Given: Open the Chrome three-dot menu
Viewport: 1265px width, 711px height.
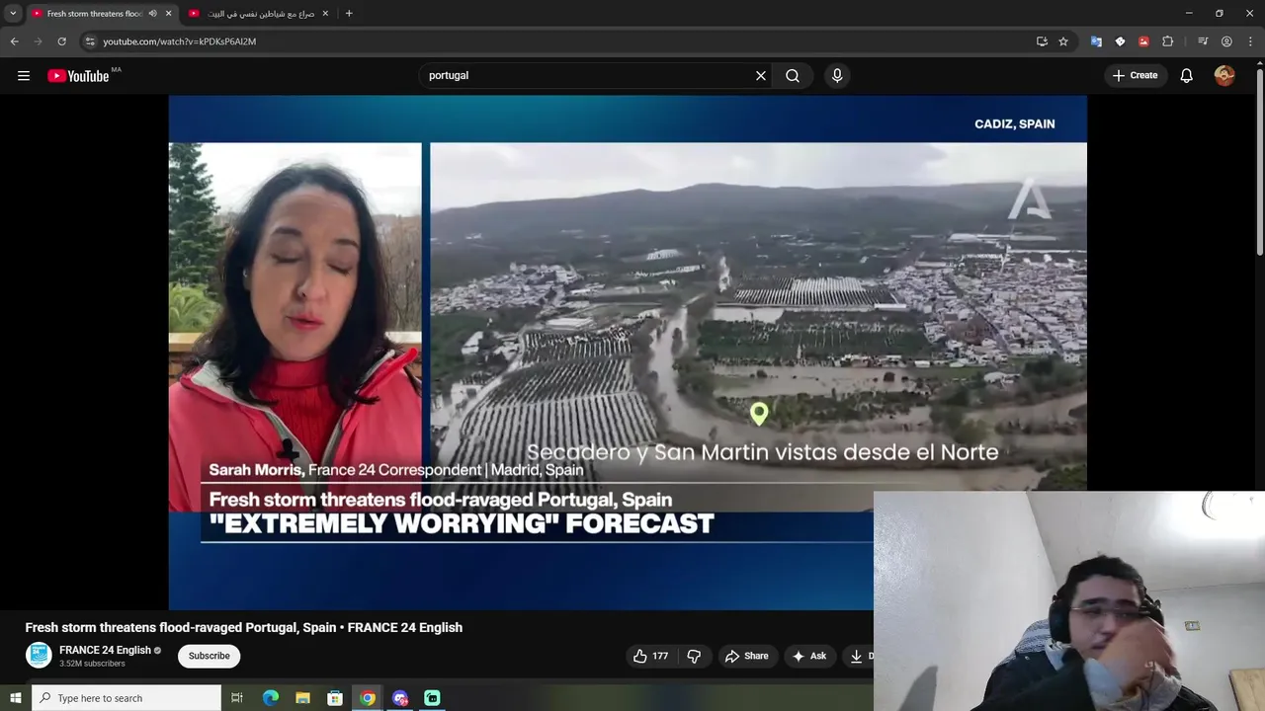Looking at the screenshot, I should (1250, 41).
